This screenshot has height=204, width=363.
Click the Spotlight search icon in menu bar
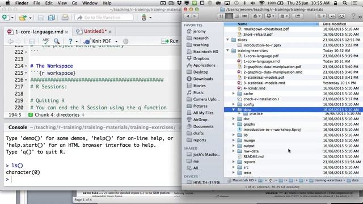pos(345,3)
